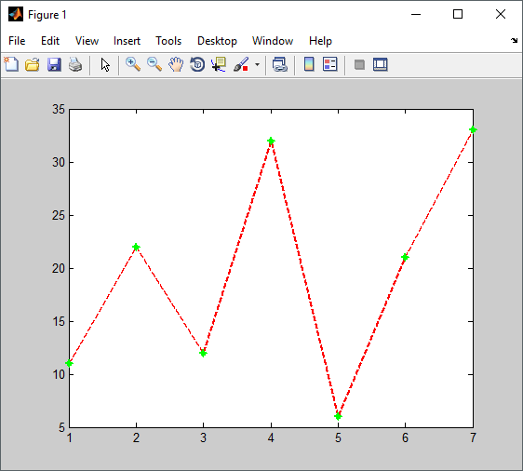Viewport: 523px width, 471px height.
Task: Save the figure using the floppy disk icon
Action: (54, 64)
